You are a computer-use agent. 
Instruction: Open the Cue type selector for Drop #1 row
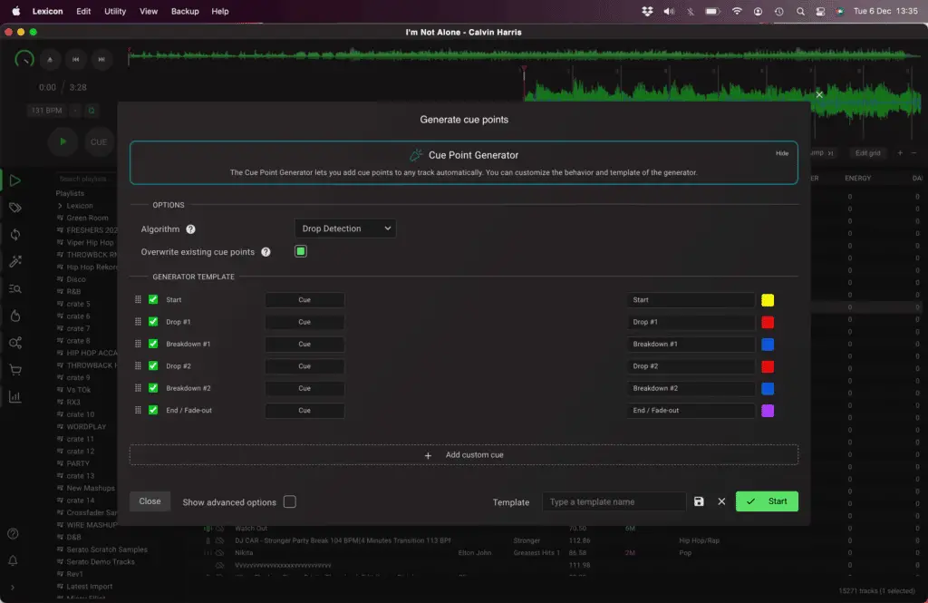(x=304, y=322)
